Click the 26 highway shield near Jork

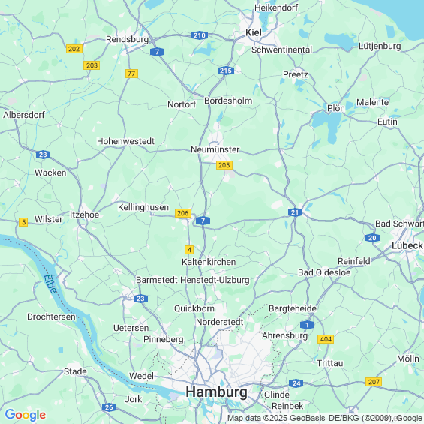(x=109, y=407)
